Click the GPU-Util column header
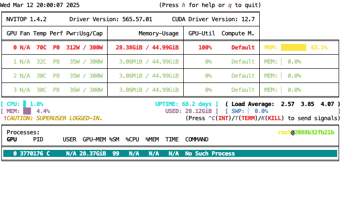 [x=202, y=33]
